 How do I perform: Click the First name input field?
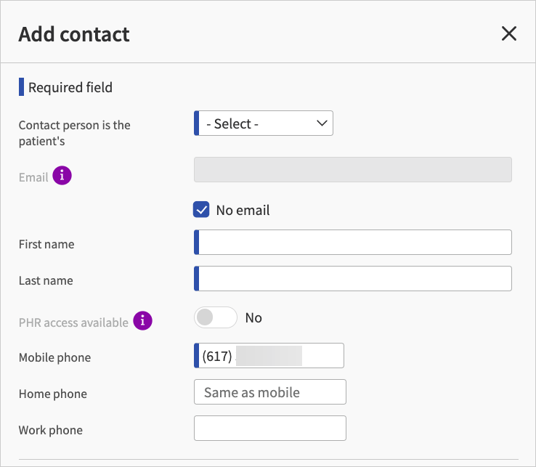(354, 243)
